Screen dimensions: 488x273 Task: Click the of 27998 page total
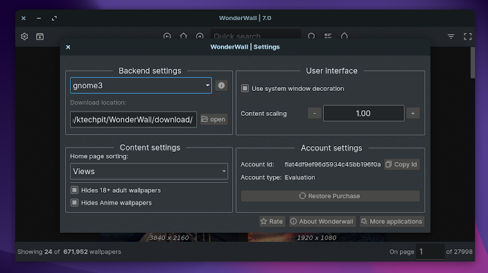coord(459,252)
